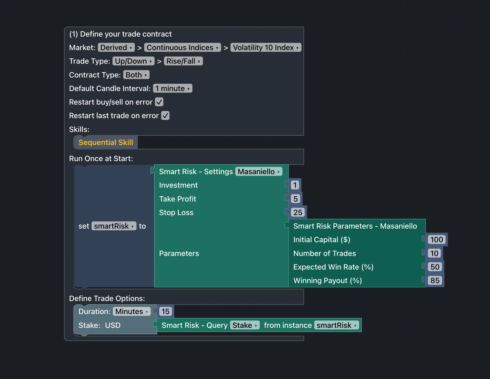Click the 'Smart Risk - Query' block label
This screenshot has height=379, width=490.
coord(195,325)
